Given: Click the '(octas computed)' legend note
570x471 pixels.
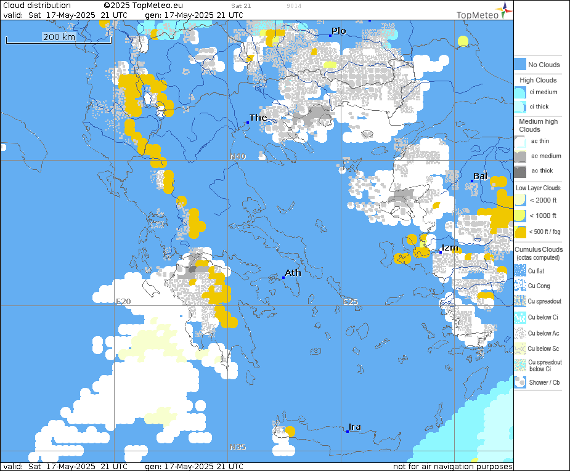Looking at the screenshot, I should click(x=538, y=257).
